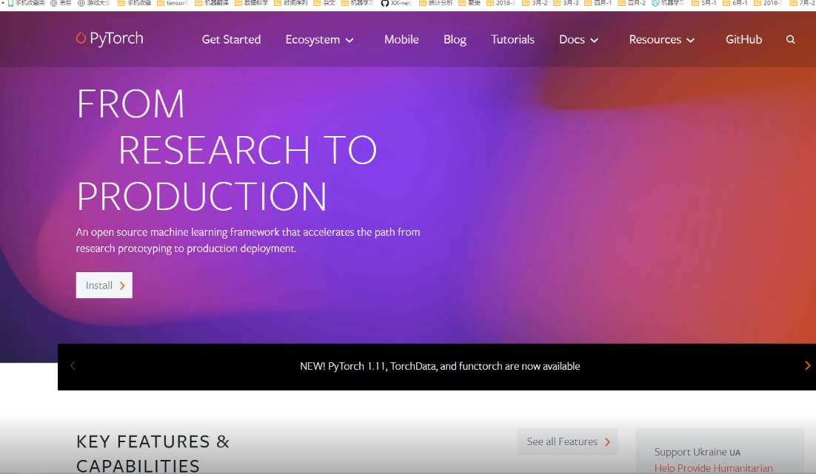Open the Help Provide Humanitarian link
This screenshot has width=816, height=474.
(x=713, y=467)
